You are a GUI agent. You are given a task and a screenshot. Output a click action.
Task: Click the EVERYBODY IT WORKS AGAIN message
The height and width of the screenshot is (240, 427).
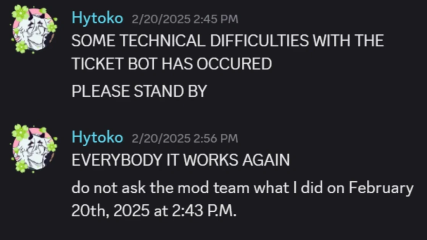point(181,160)
